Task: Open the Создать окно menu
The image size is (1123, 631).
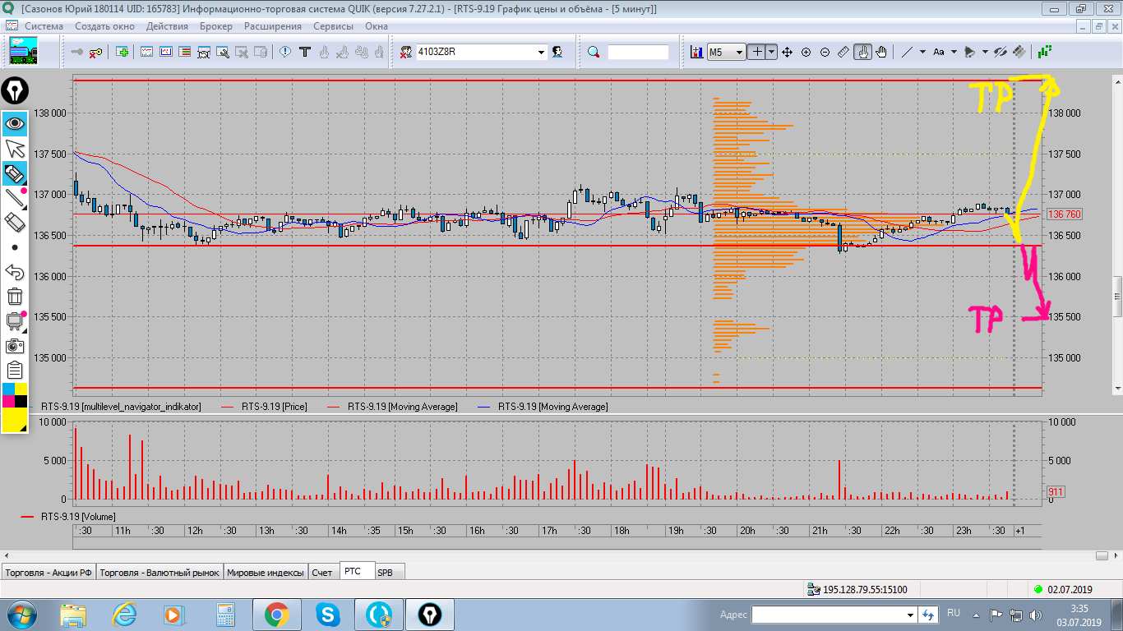Action: 104,25
